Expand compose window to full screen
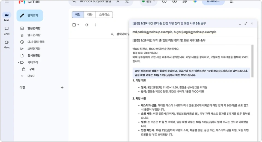 pyautogui.click(x=246, y=23)
